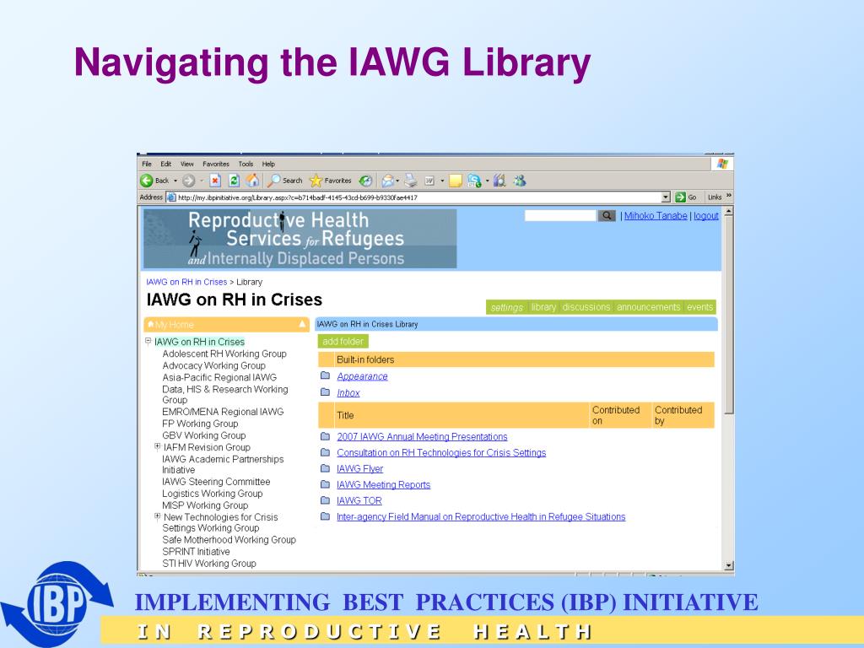The width and height of the screenshot is (864, 648).
Task: Click IAWG on RH in Crises breadcrumb link
Action: coord(186,282)
